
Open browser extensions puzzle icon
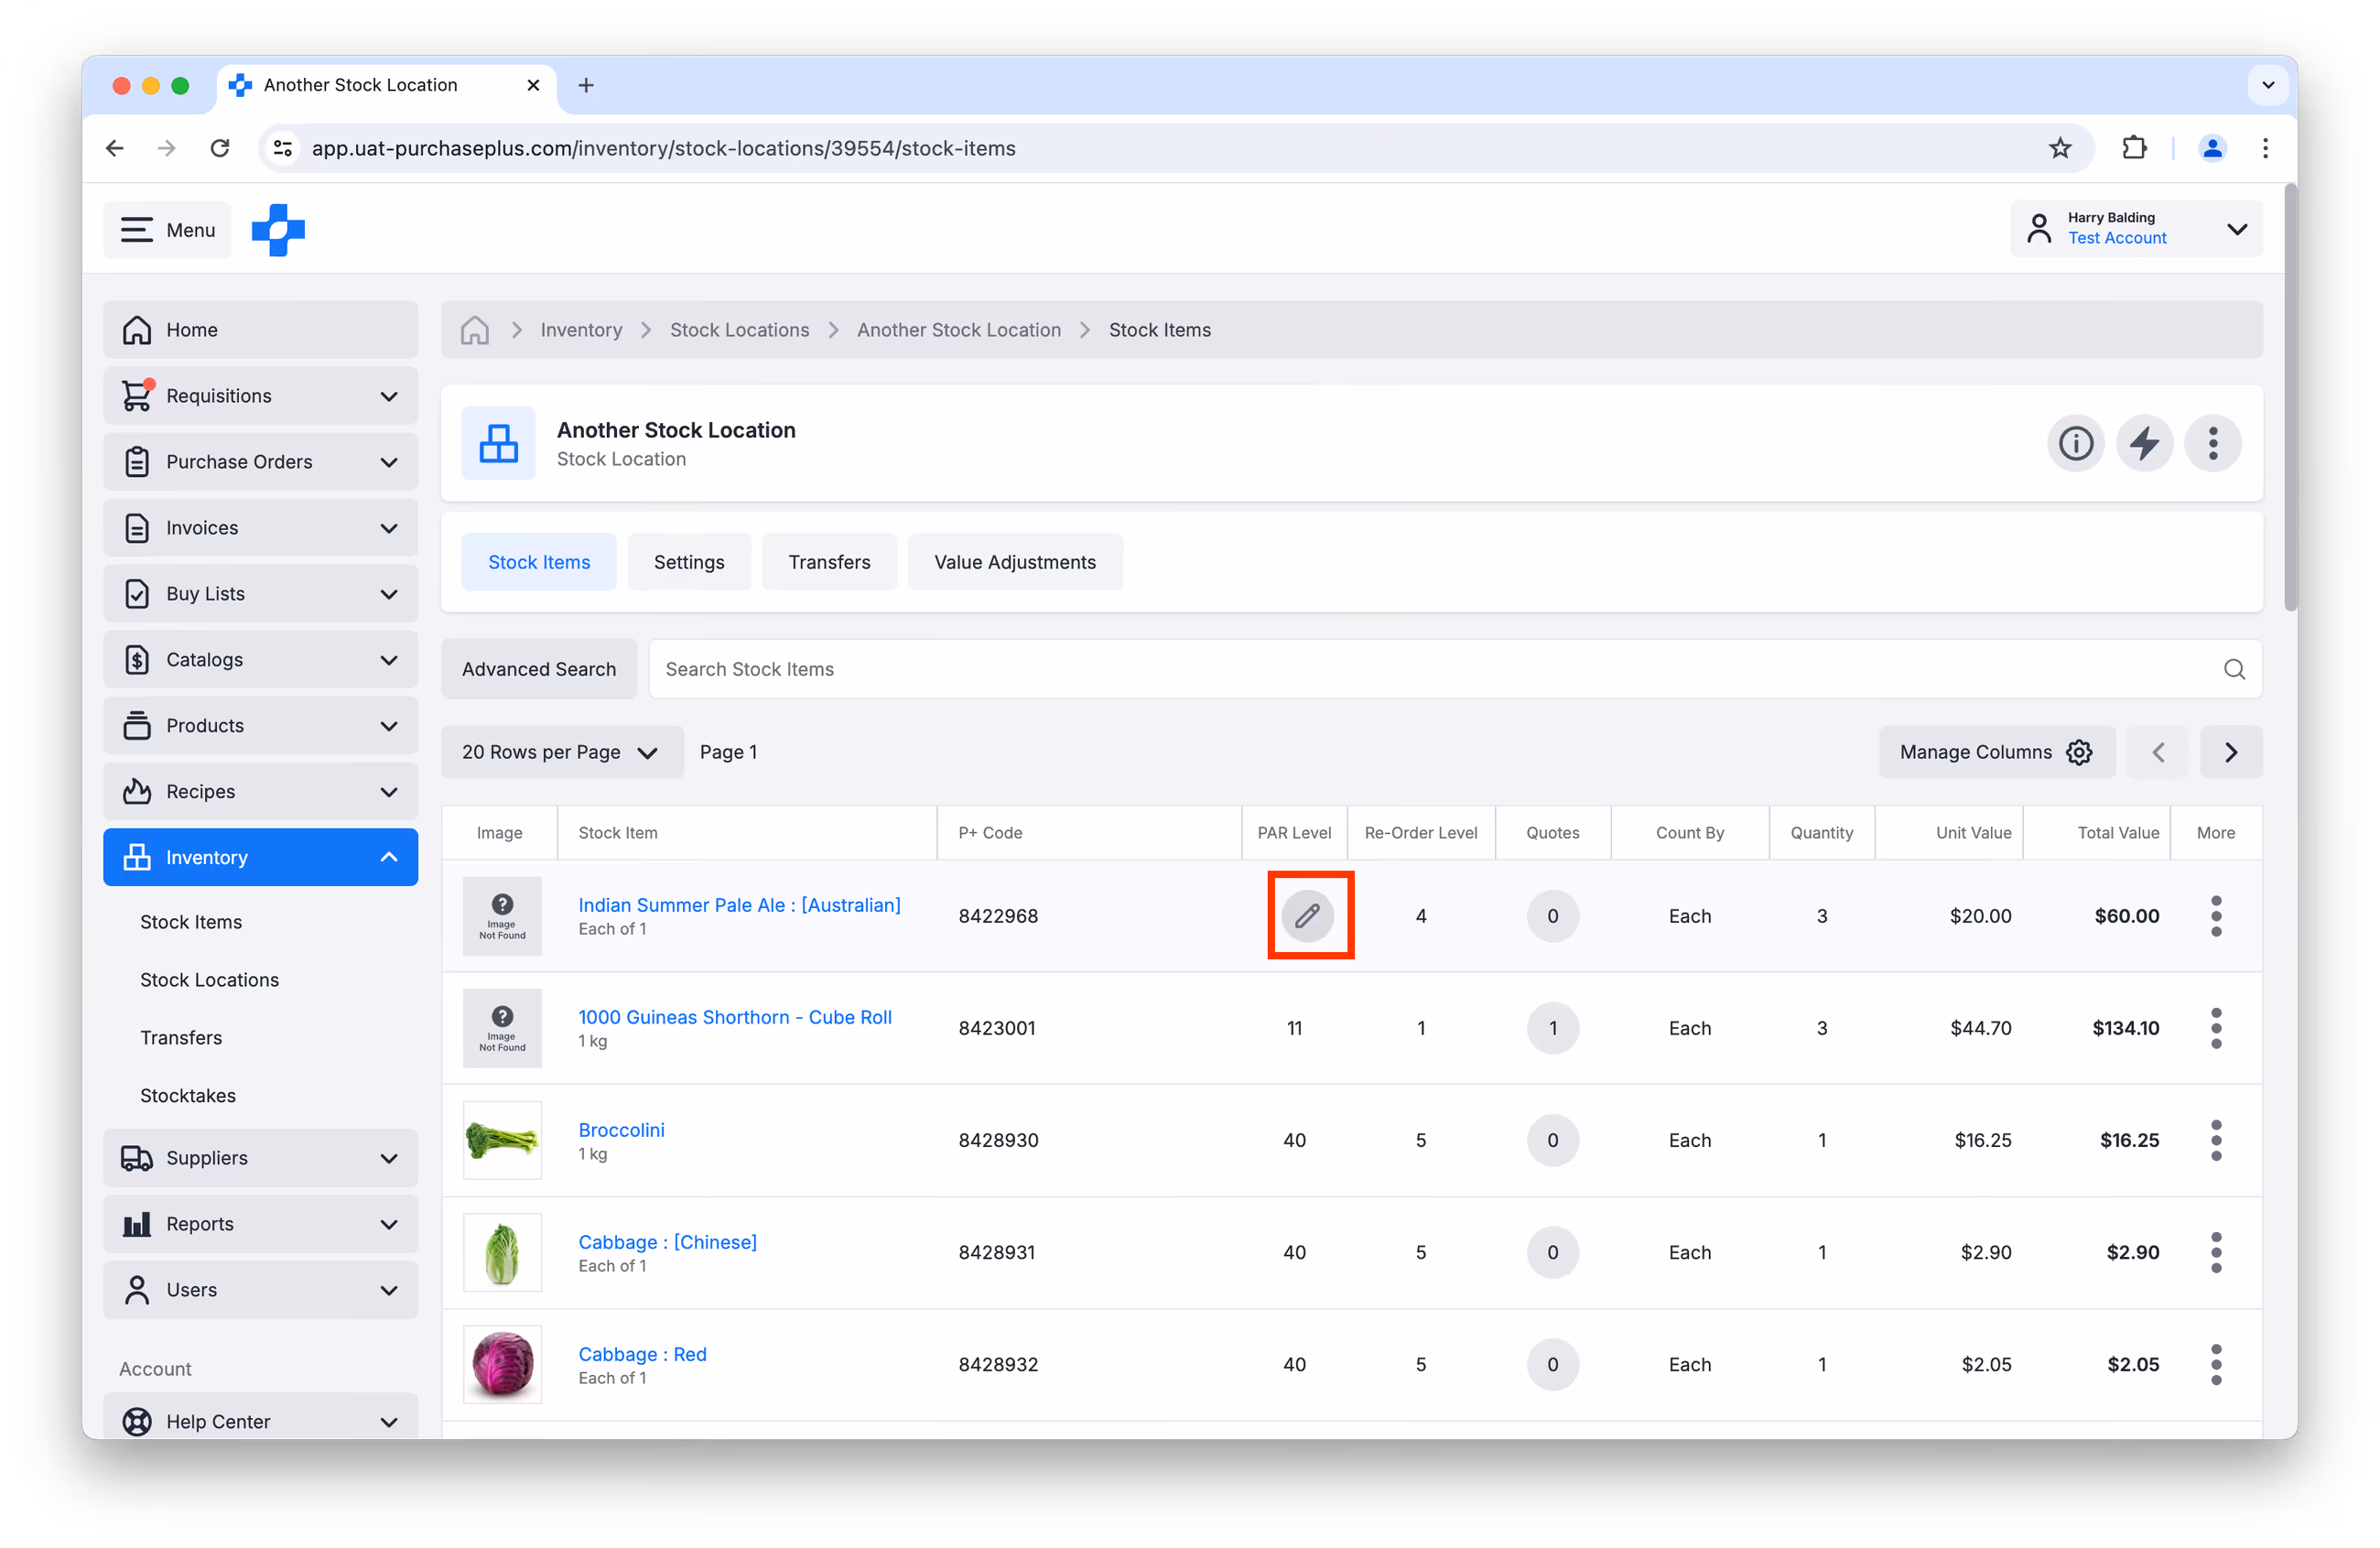click(2133, 148)
